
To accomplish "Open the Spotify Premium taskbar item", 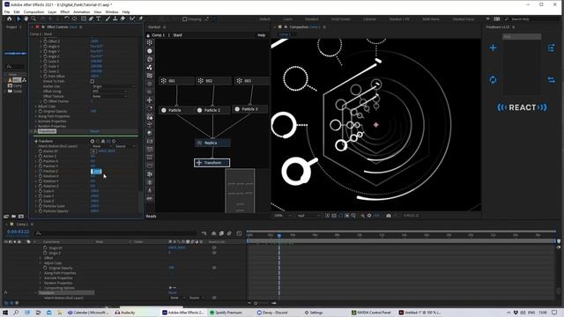I will [x=226, y=313].
